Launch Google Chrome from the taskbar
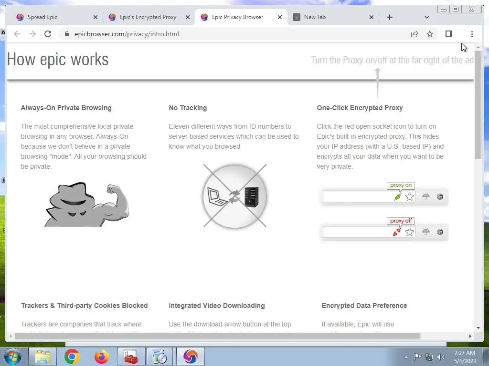 (x=72, y=356)
